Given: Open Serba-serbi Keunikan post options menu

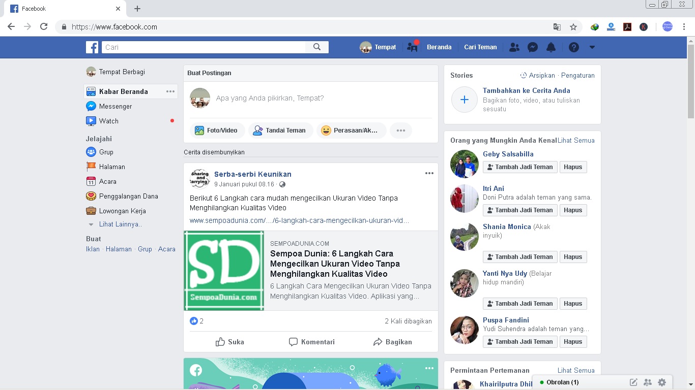Looking at the screenshot, I should point(429,173).
